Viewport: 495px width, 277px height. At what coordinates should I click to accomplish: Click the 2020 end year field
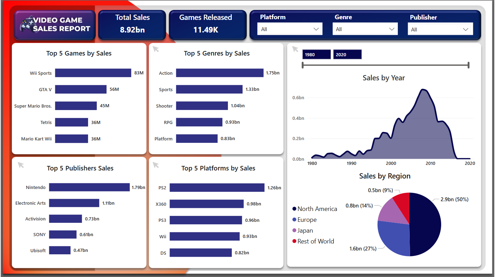click(347, 54)
